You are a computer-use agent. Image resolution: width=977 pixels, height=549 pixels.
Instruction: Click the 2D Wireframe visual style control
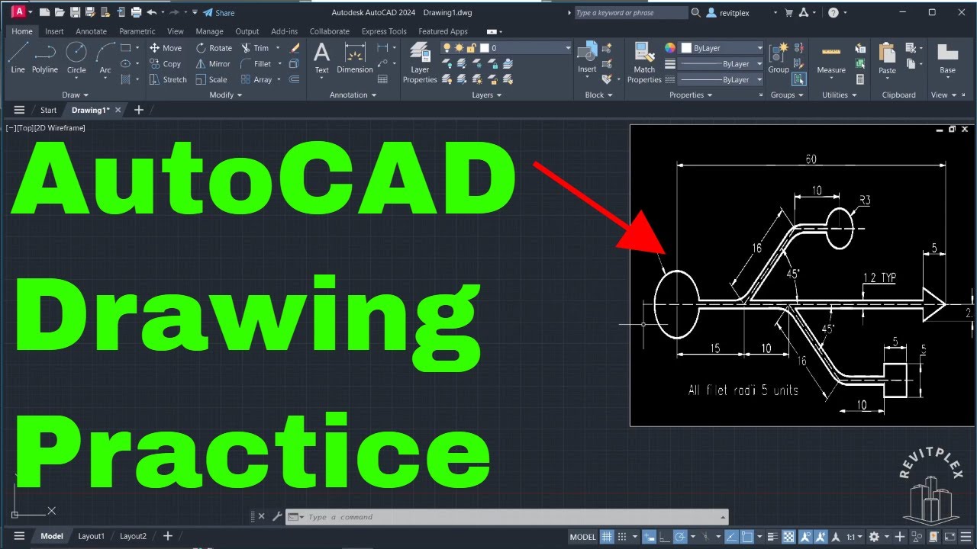[60, 128]
